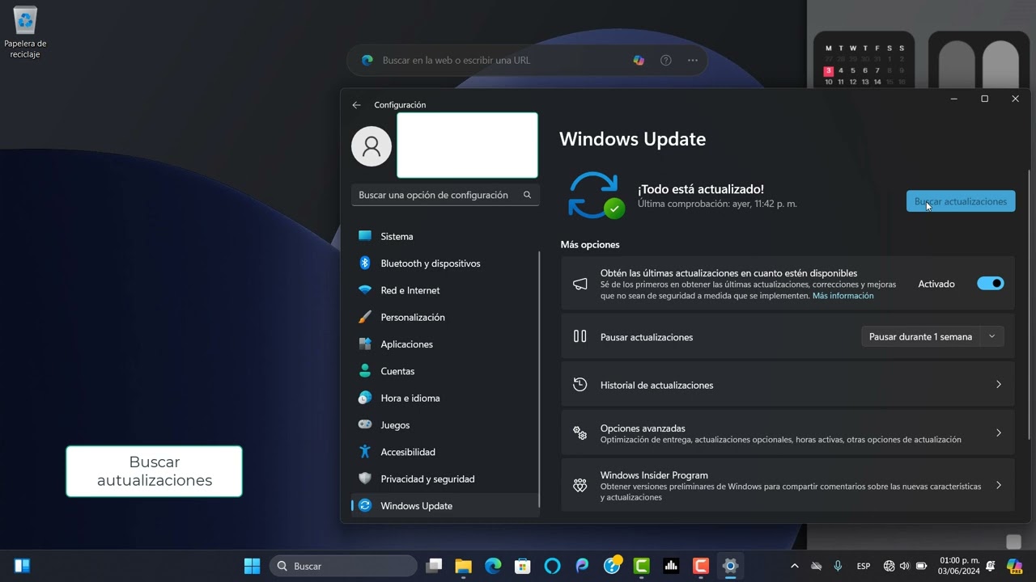Image resolution: width=1036 pixels, height=582 pixels.
Task: Open the Settings gear on the taskbar
Action: point(730,566)
